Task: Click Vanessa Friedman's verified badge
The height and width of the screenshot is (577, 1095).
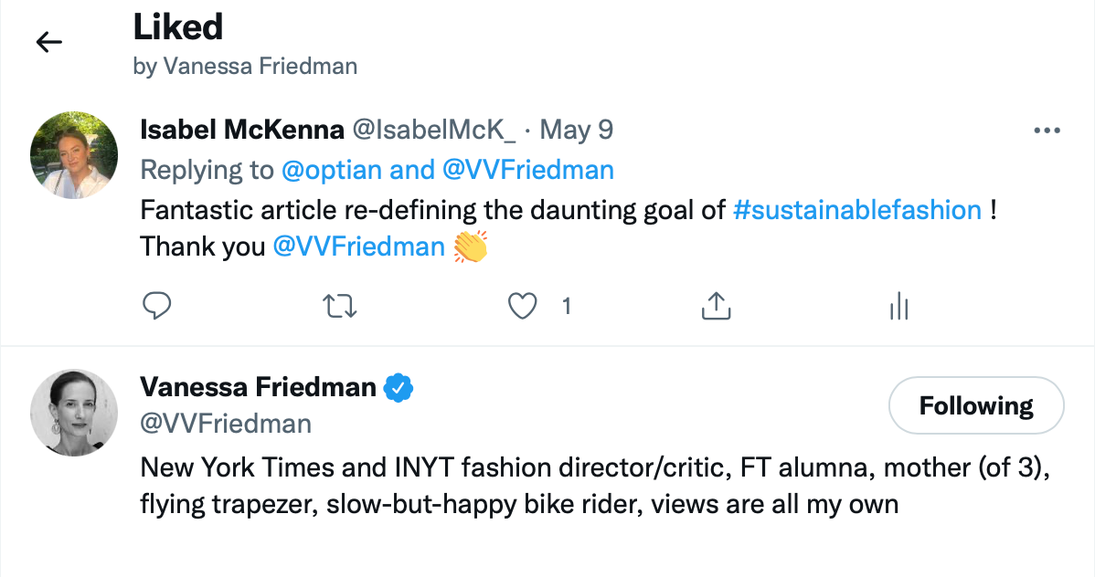Action: click(399, 387)
